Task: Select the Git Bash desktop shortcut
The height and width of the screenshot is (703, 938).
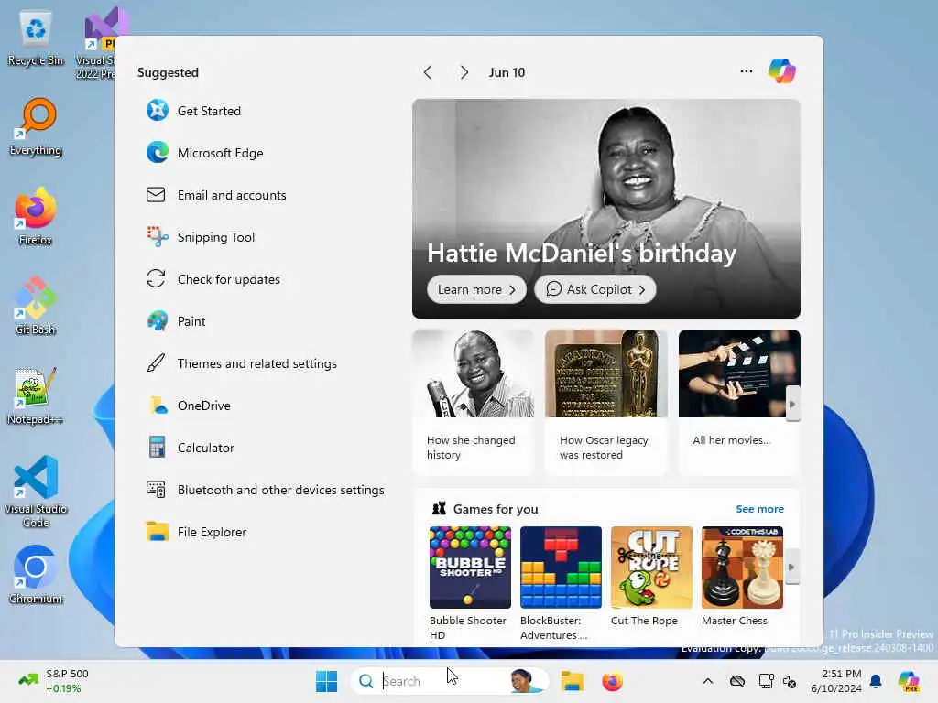Action: (x=36, y=306)
